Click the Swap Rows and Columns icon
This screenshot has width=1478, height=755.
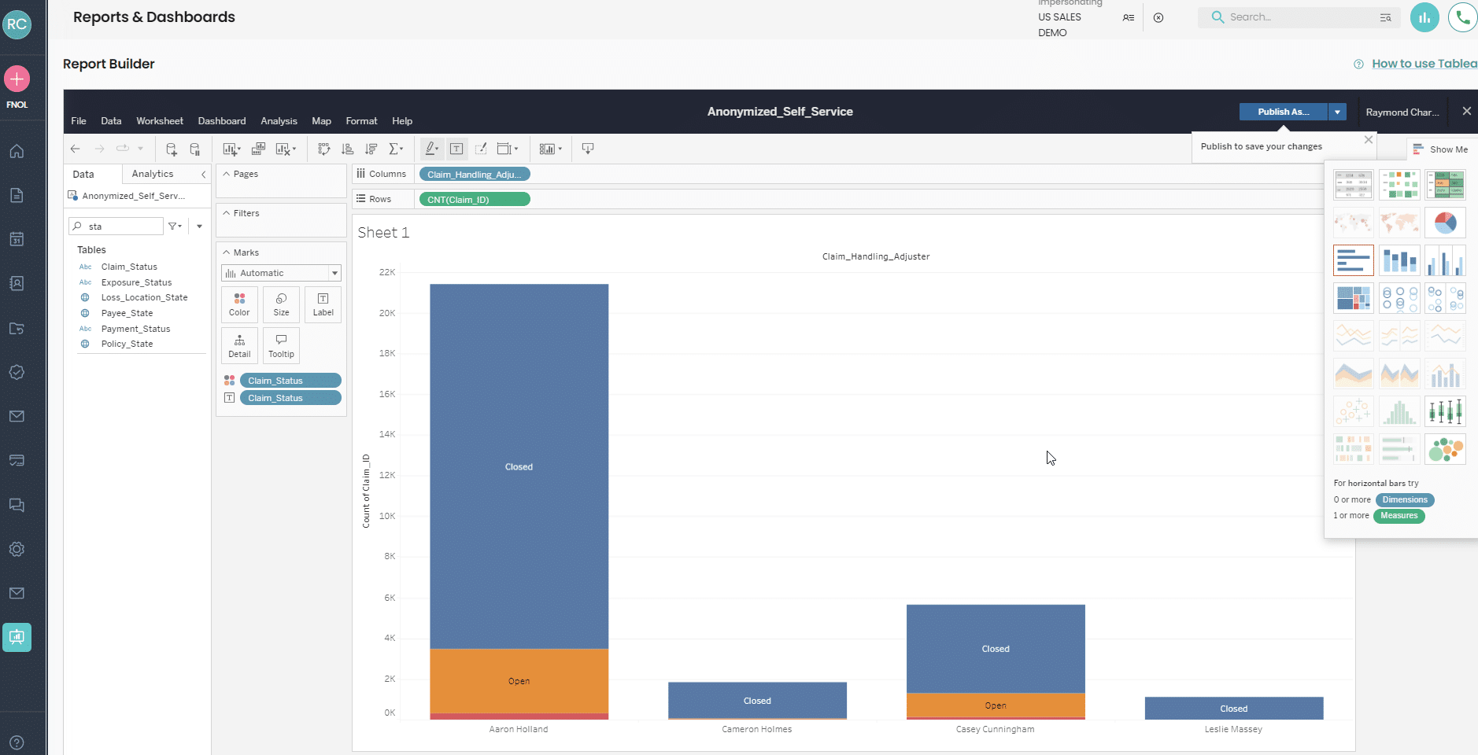tap(323, 149)
